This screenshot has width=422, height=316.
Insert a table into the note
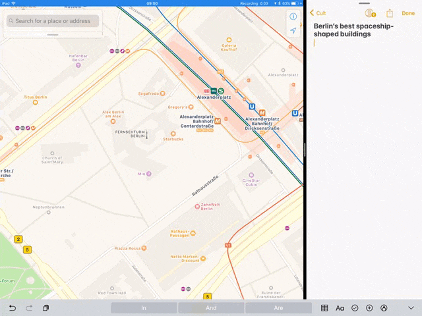[324, 308]
